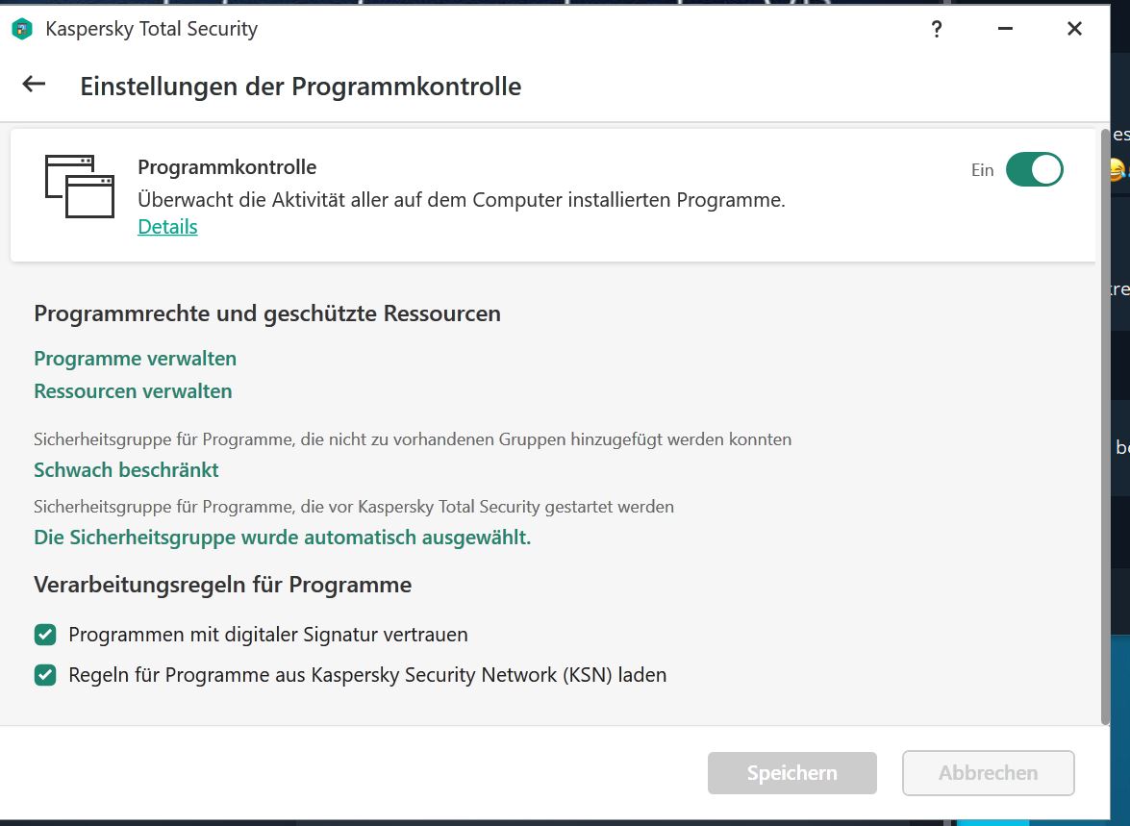Change the Schwach beschränkt security group
Image resolution: width=1130 pixels, height=826 pixels.
point(126,470)
